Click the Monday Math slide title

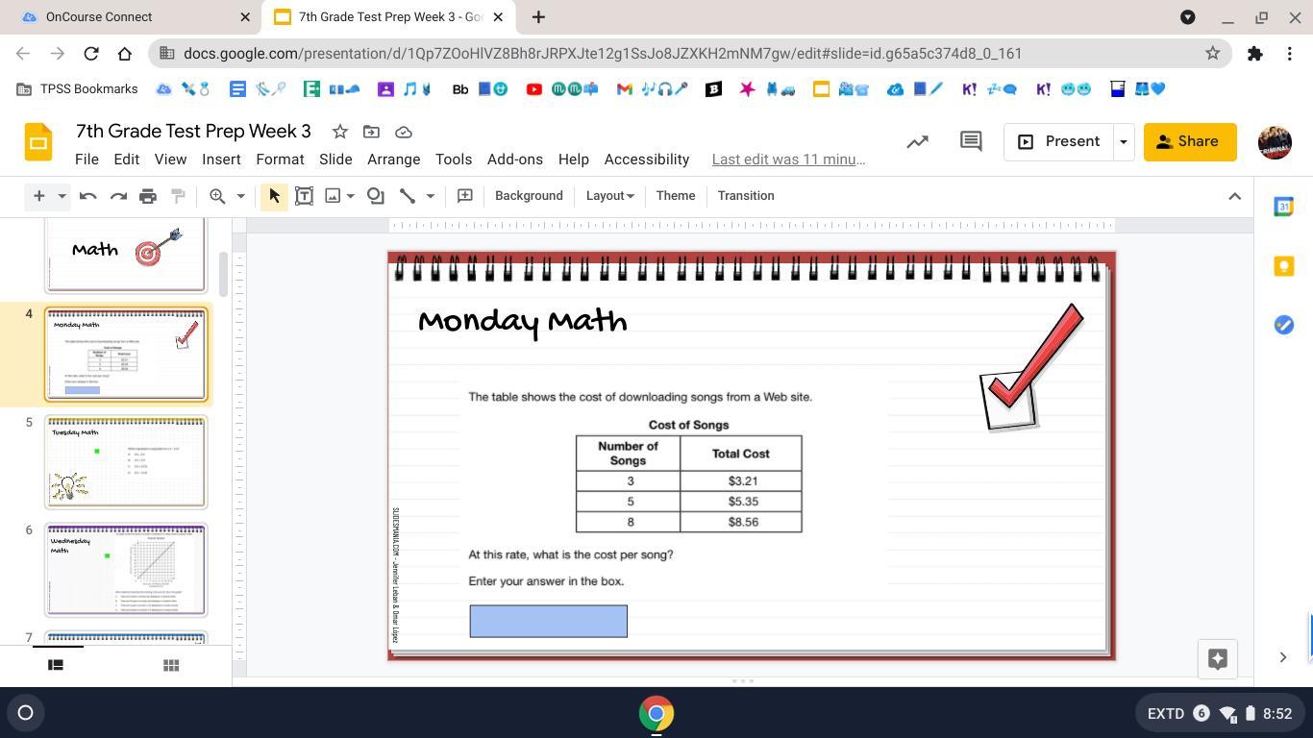522,322
